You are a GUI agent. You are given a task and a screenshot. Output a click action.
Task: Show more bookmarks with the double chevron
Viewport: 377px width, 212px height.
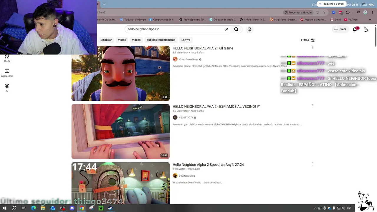pyautogui.click(x=370, y=20)
